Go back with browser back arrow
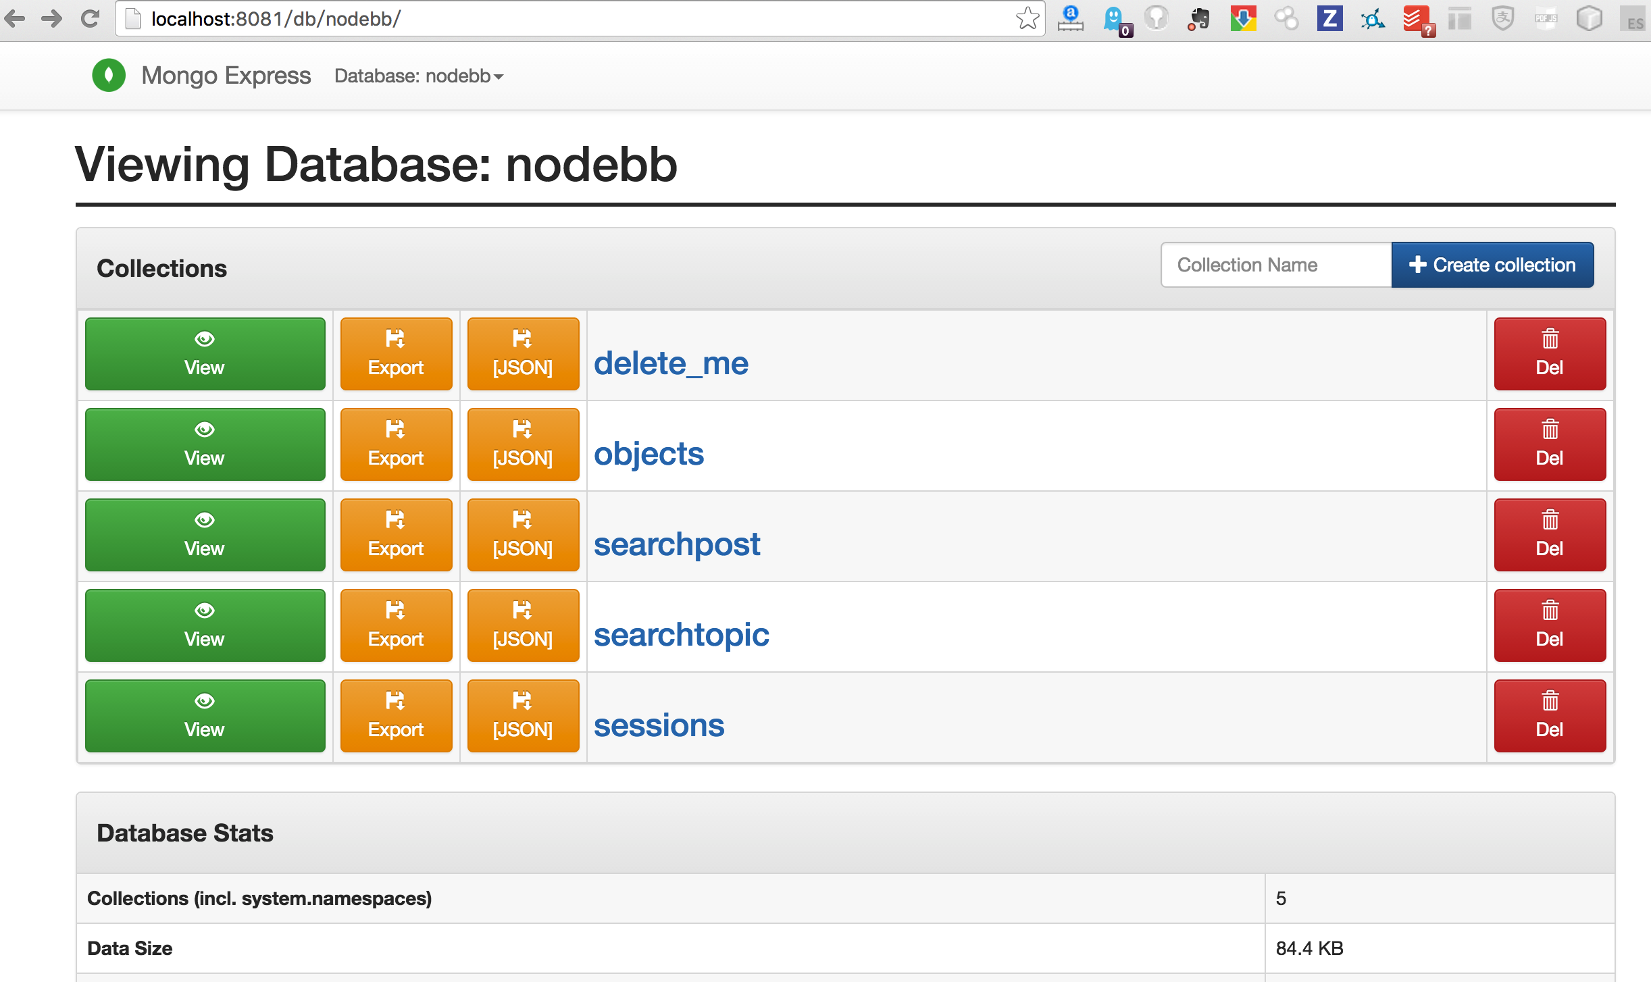 pyautogui.click(x=15, y=19)
